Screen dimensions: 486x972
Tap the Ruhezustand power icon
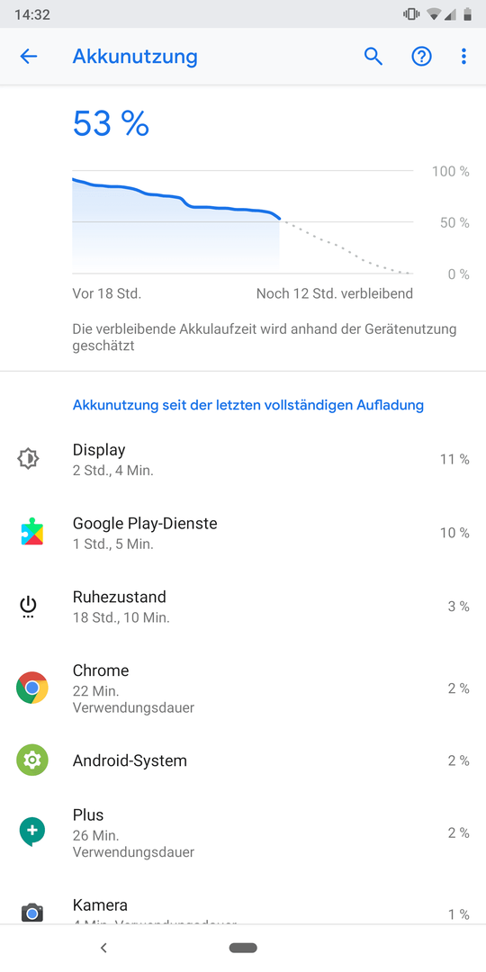click(29, 607)
